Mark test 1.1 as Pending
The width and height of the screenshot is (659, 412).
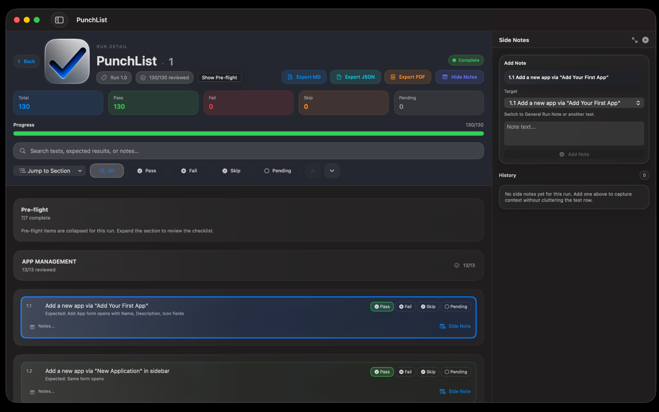coord(456,307)
